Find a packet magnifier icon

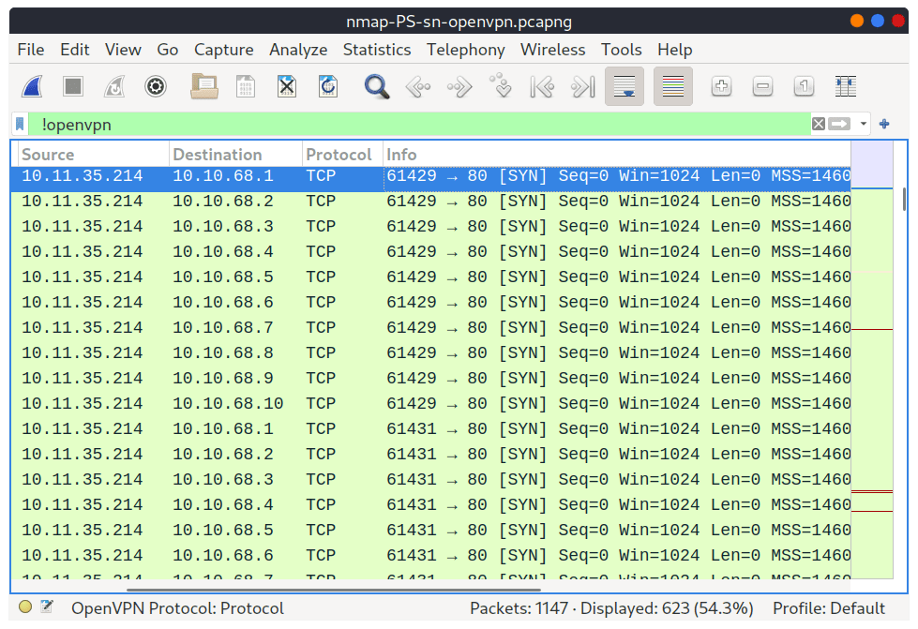coord(376,86)
